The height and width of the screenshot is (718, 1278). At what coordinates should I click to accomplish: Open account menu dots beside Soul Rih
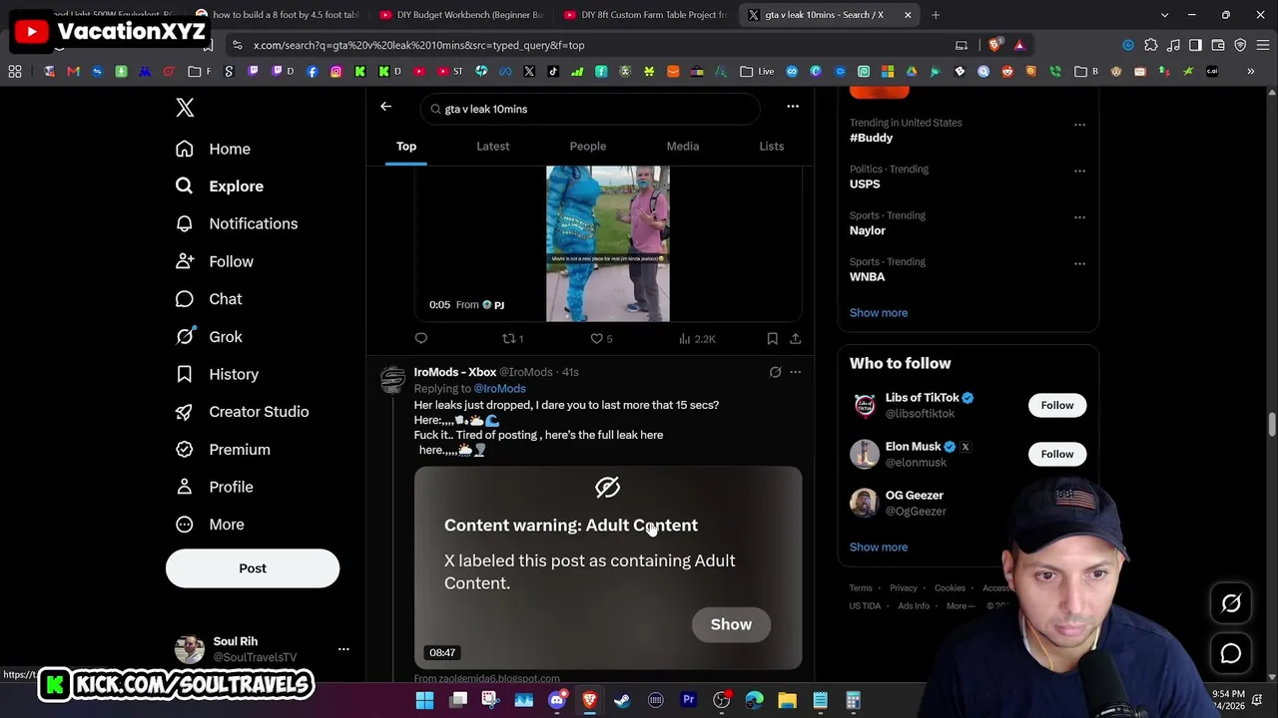click(343, 649)
